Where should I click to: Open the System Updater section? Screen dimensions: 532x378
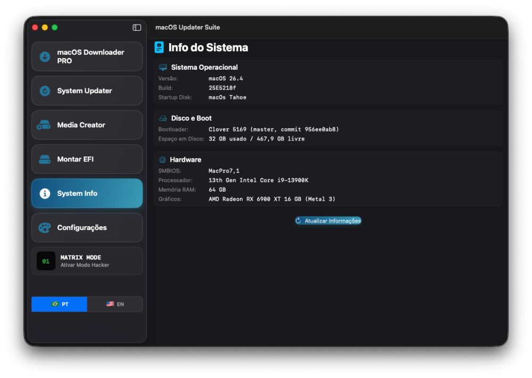pyautogui.click(x=87, y=91)
